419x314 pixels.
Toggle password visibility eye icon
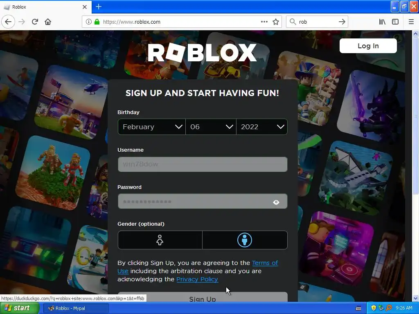tap(276, 202)
